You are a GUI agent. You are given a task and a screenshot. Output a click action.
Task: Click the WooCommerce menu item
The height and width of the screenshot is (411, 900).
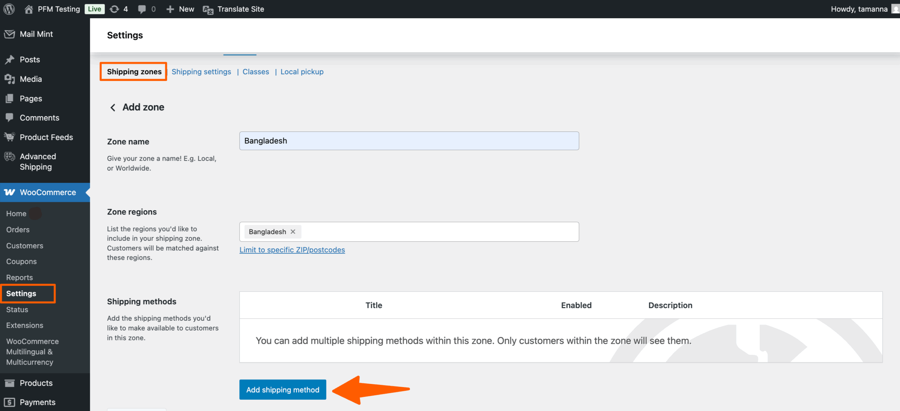pyautogui.click(x=45, y=192)
